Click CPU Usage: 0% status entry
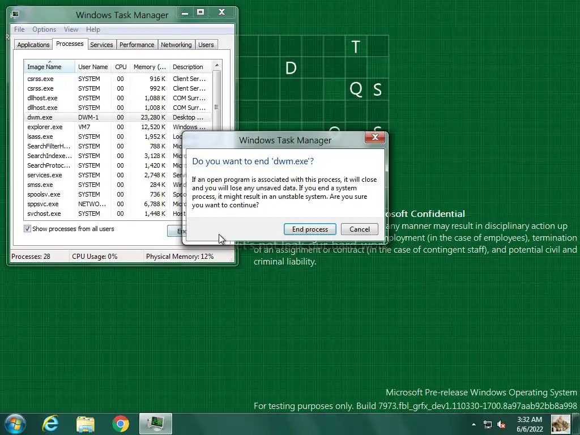This screenshot has height=435, width=580. pyautogui.click(x=95, y=257)
